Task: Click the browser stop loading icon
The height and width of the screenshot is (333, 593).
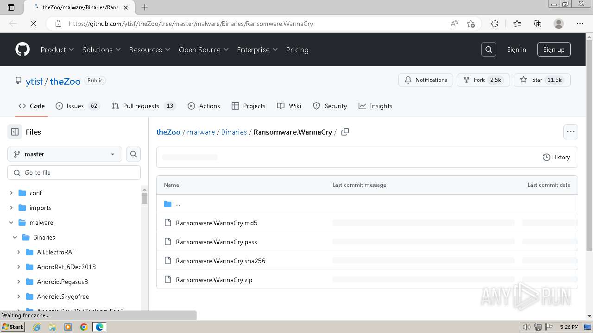Action: point(33,24)
